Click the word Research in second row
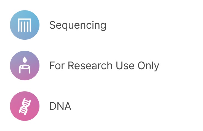Viewport: 203px width, 131px height. tap(90, 66)
